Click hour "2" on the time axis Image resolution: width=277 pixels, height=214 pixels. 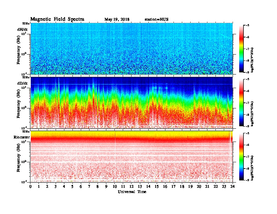click(47, 186)
